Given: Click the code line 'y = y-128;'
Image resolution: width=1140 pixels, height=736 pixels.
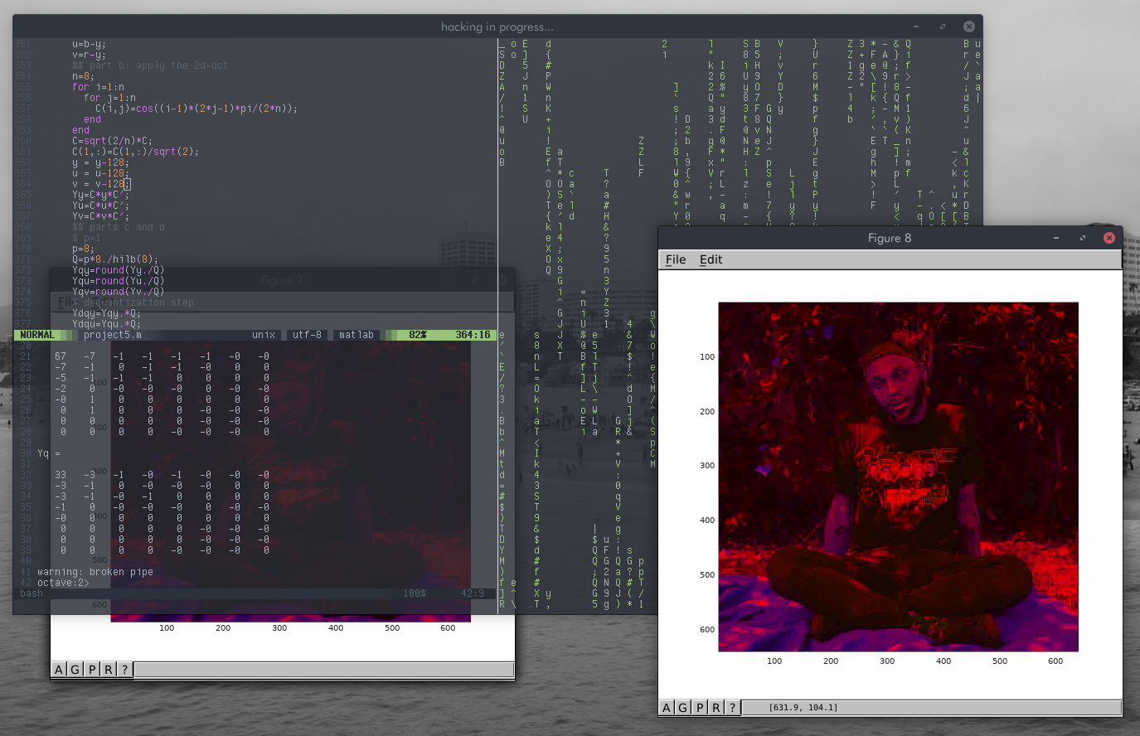Looking at the screenshot, I should point(100,162).
